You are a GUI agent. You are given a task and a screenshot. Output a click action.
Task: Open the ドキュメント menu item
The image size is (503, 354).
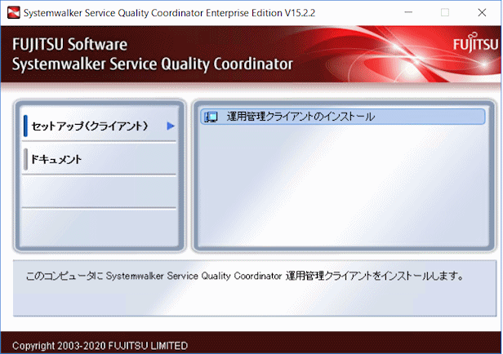99,159
